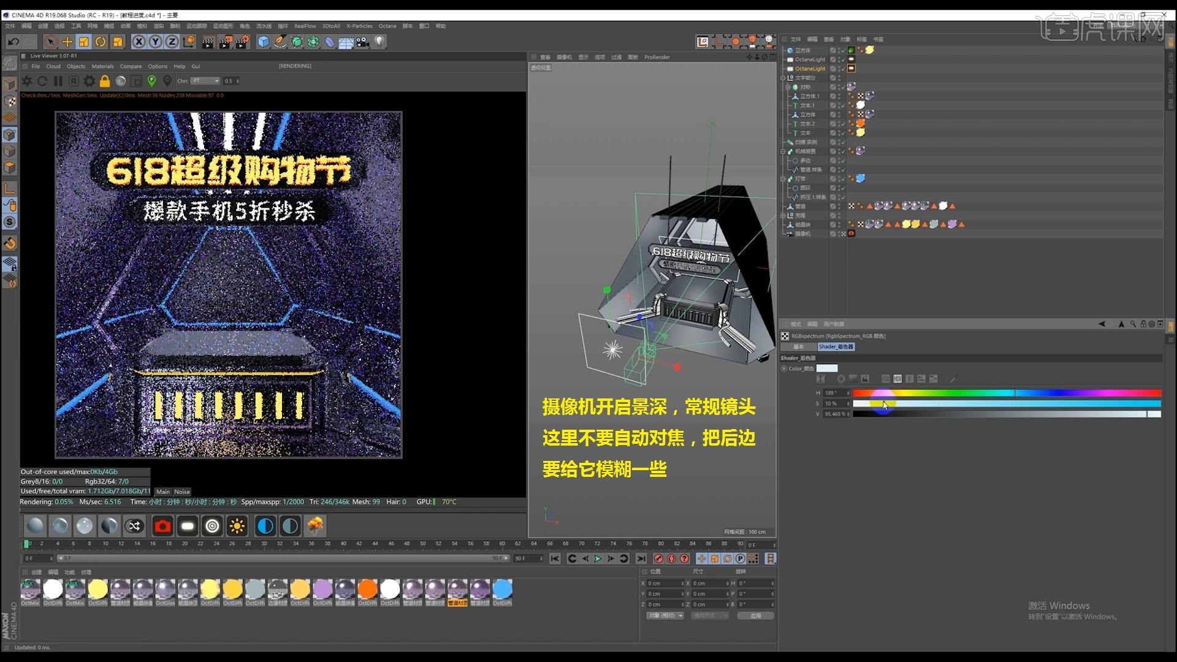
Task: Toggle the Y axis lock button
Action: click(156, 42)
